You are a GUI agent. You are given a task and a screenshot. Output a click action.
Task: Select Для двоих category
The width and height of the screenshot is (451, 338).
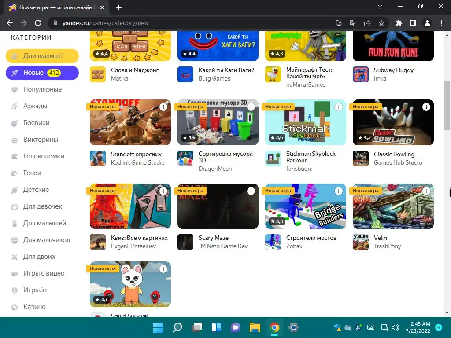42,257
